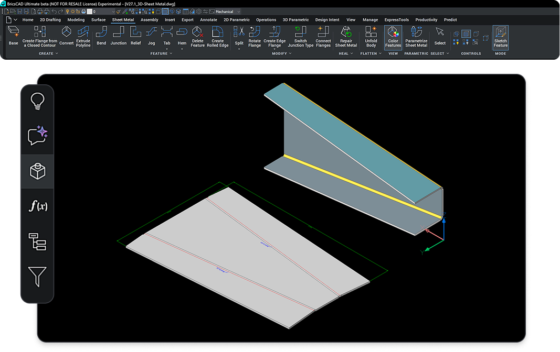This screenshot has height=352, width=560.
Task: Select the teal top flange face
Action: tap(352, 142)
